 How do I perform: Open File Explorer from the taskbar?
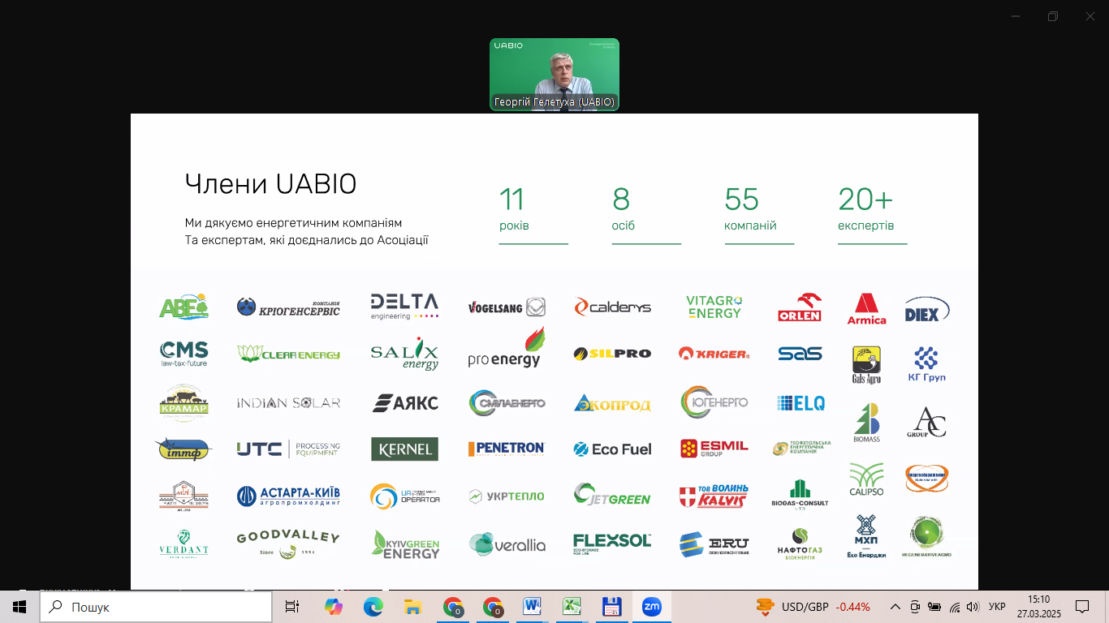click(x=412, y=607)
